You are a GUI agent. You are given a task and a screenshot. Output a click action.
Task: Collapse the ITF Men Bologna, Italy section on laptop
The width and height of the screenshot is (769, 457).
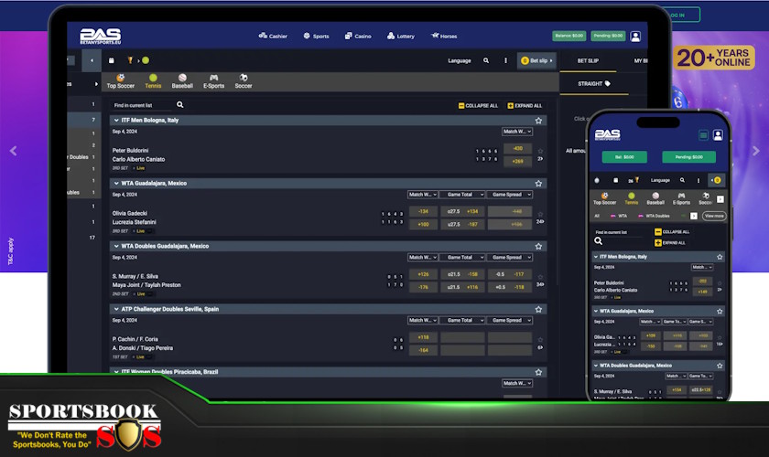click(116, 120)
